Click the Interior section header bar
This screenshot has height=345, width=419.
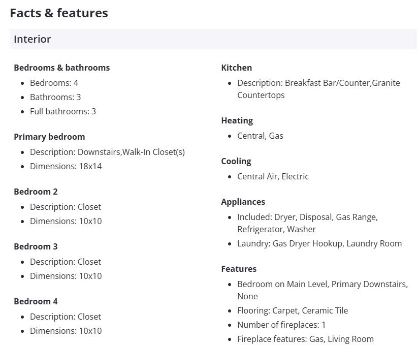coord(213,39)
